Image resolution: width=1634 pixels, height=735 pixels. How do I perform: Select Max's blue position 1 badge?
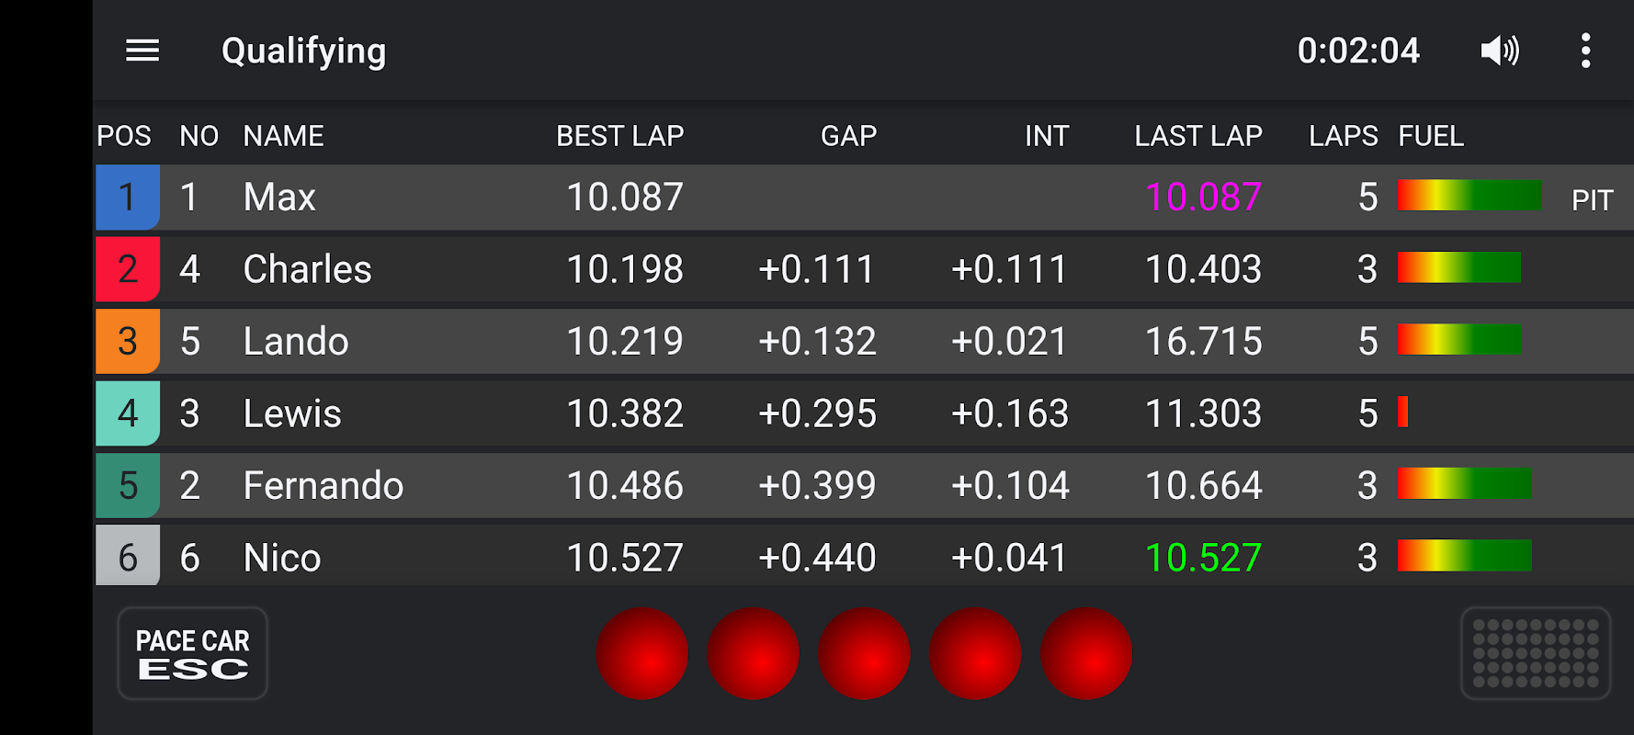pos(128,197)
